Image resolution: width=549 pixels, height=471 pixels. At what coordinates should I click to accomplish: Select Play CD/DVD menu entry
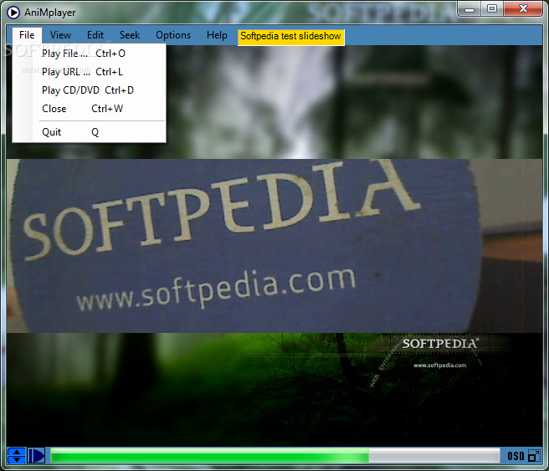tap(90, 90)
